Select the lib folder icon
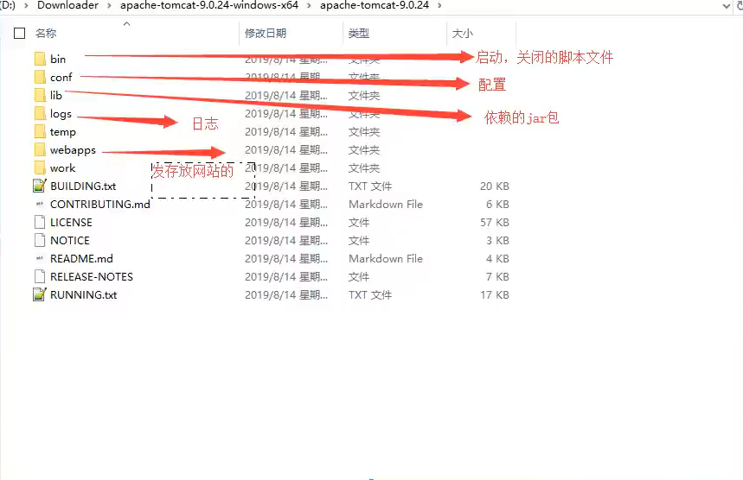743x480 pixels. pos(40,96)
